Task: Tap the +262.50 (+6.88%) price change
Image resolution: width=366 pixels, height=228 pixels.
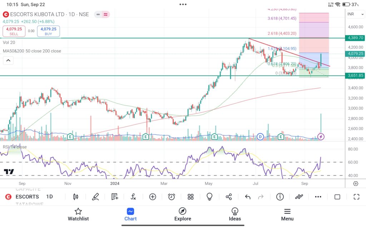Action: tap(38, 22)
